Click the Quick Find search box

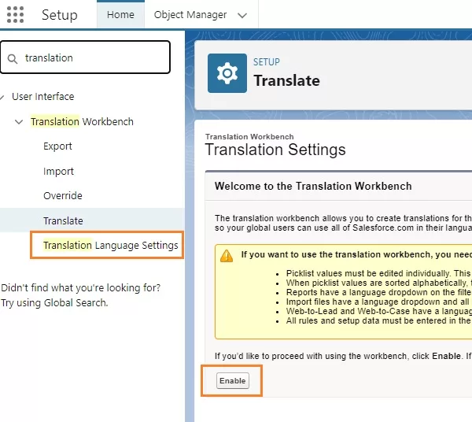94,57
